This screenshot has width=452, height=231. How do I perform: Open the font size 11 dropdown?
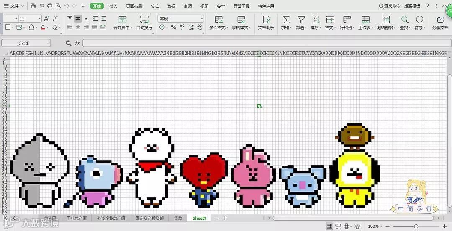coord(40,19)
